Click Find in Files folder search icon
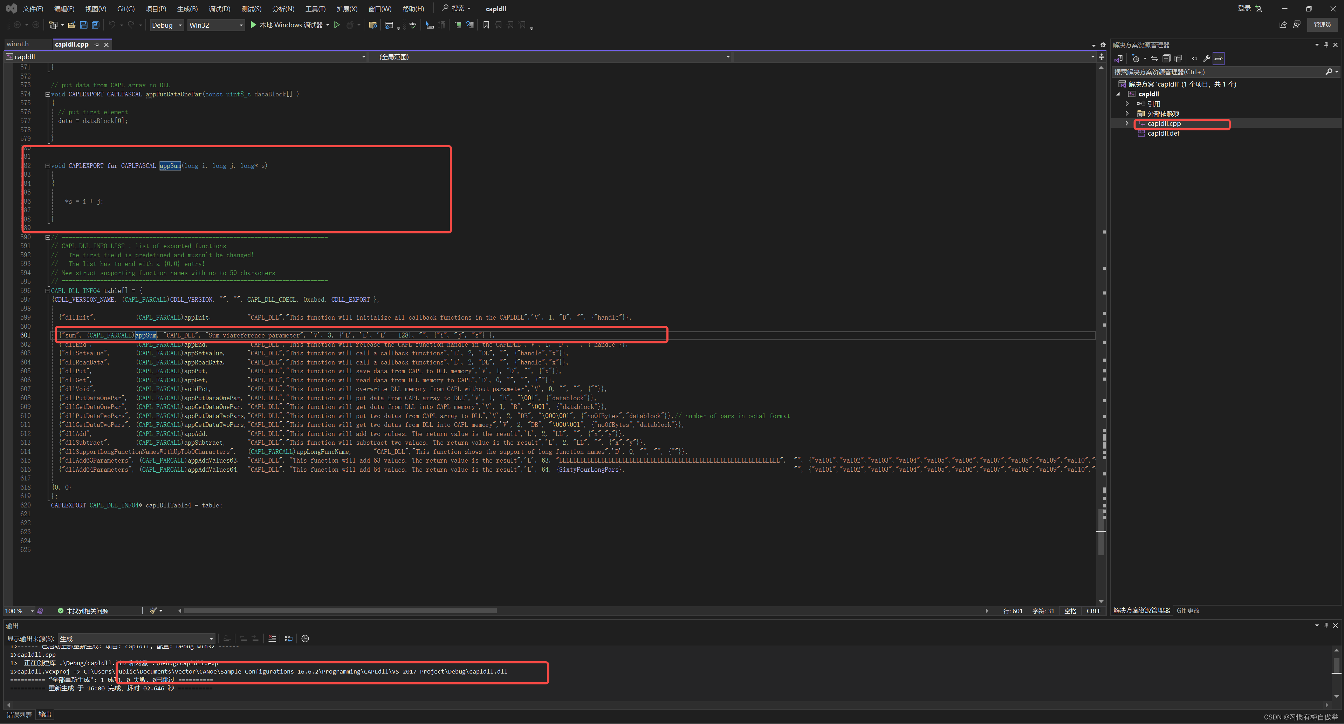The width and height of the screenshot is (1344, 724). point(372,25)
